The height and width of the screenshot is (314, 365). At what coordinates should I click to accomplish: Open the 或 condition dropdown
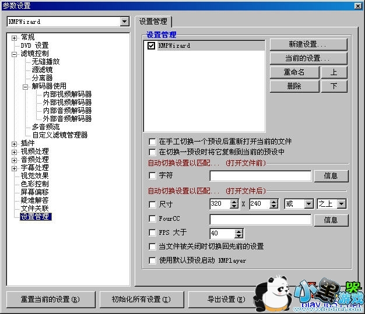308,204
